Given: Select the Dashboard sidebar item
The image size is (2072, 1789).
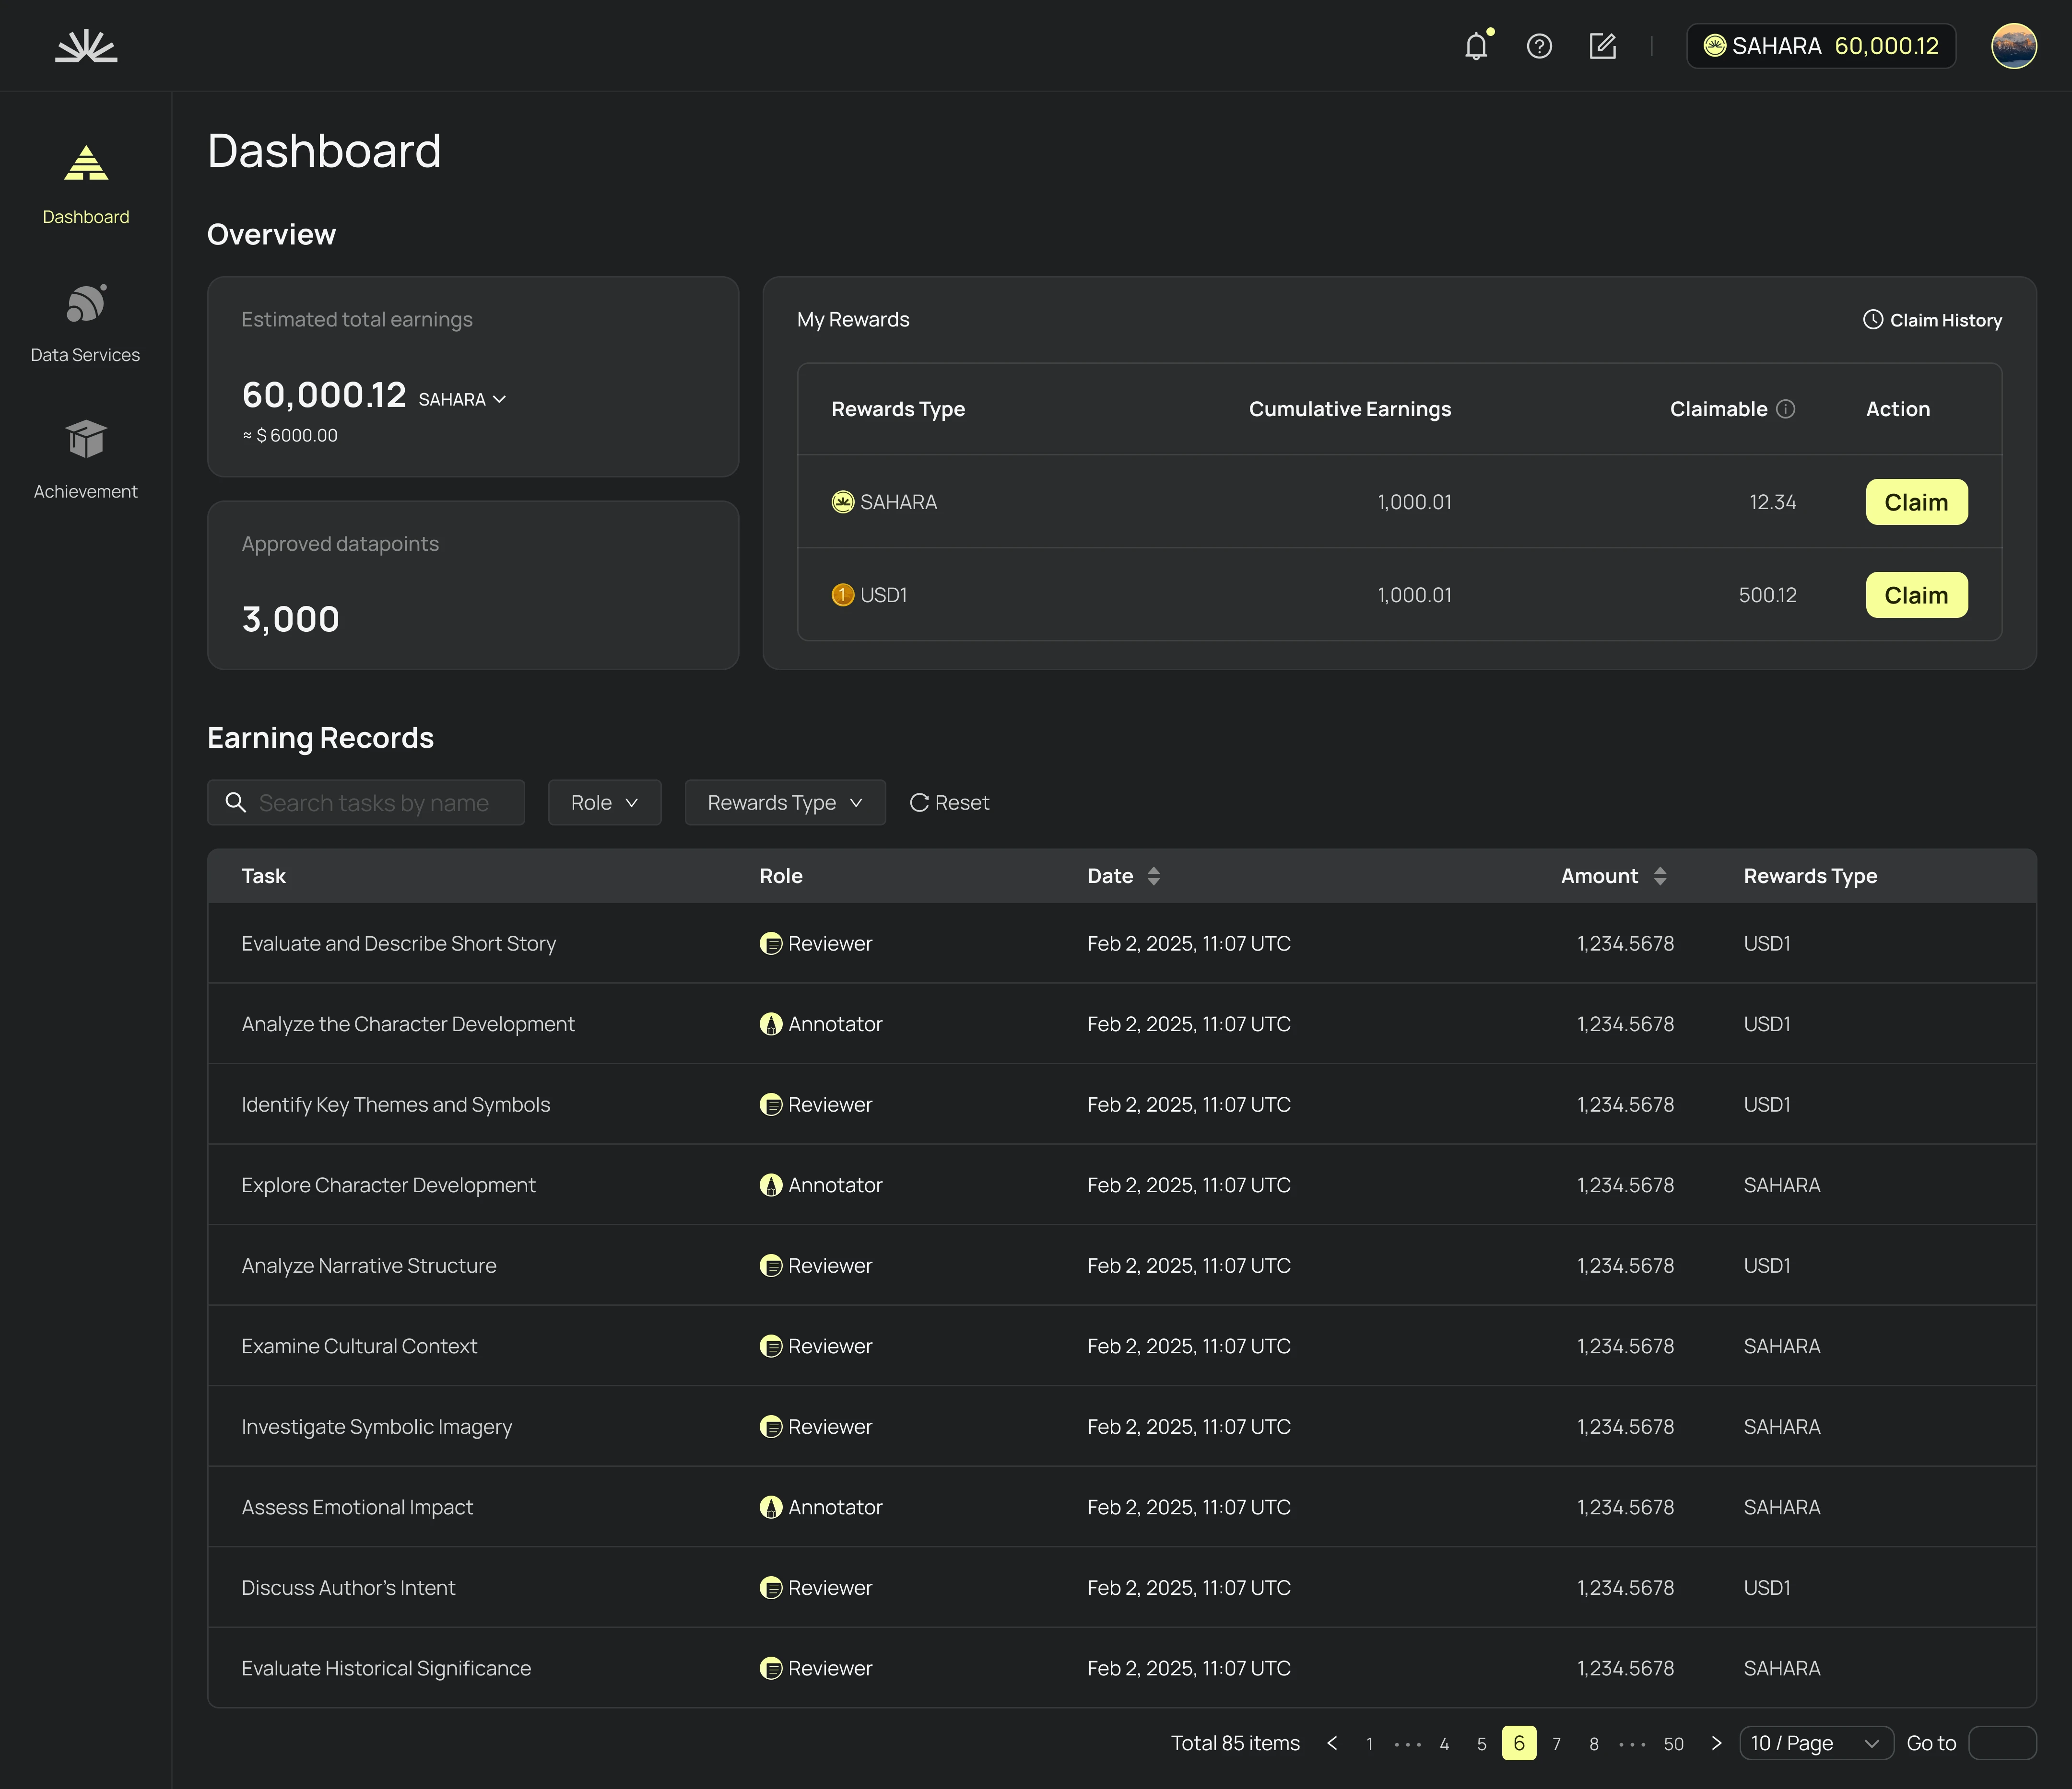Looking at the screenshot, I should click(x=86, y=186).
